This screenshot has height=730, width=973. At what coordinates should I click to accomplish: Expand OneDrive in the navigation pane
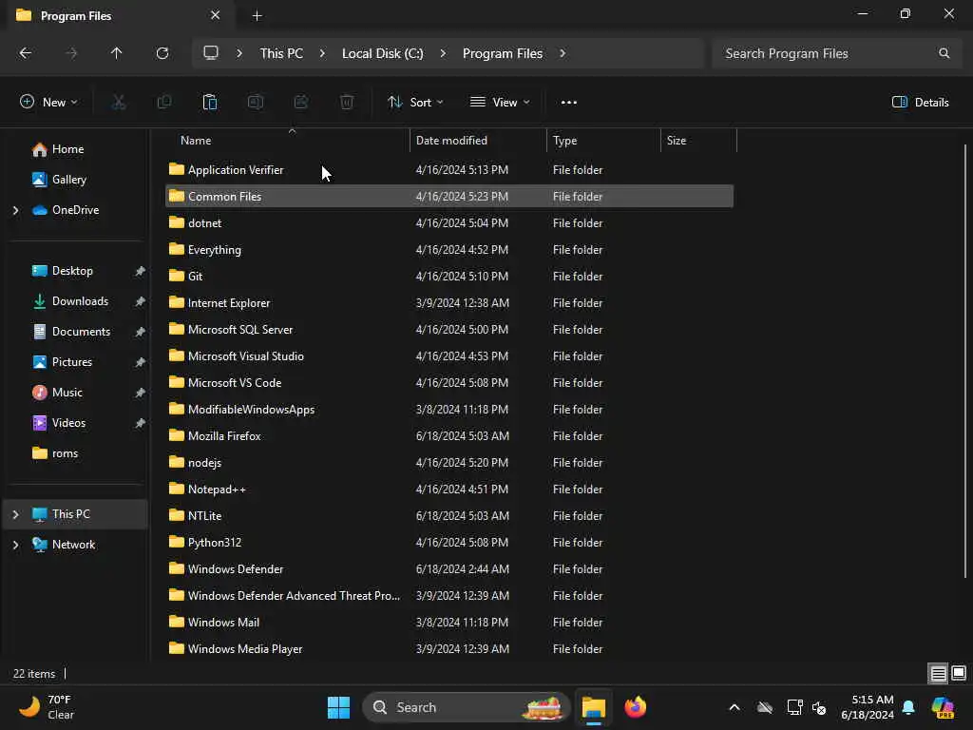15,210
